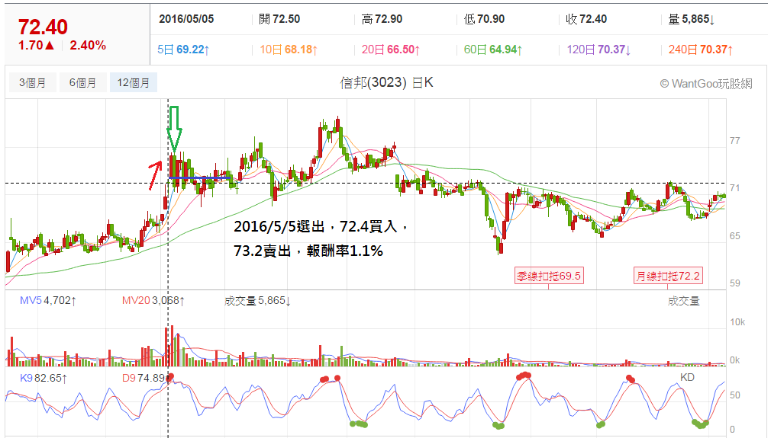Click the 60日 64.94 moving average value
The width and height of the screenshot is (771, 438).
(x=493, y=50)
